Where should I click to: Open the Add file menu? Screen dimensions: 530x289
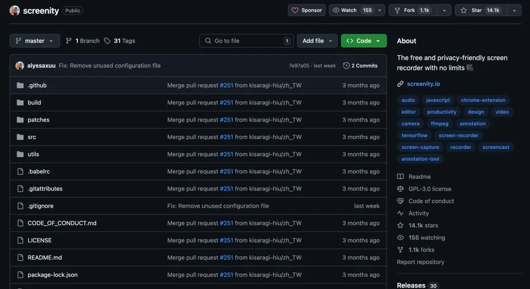317,41
